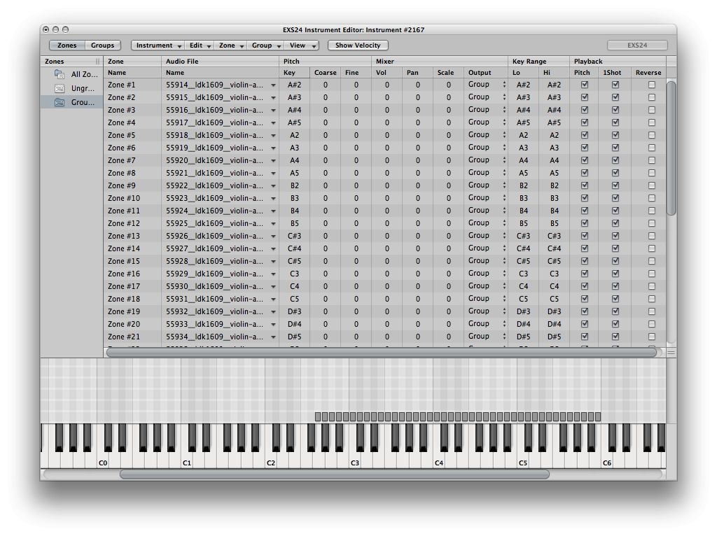Click Pan value for Zone #9
The image size is (717, 536).
coord(417,185)
